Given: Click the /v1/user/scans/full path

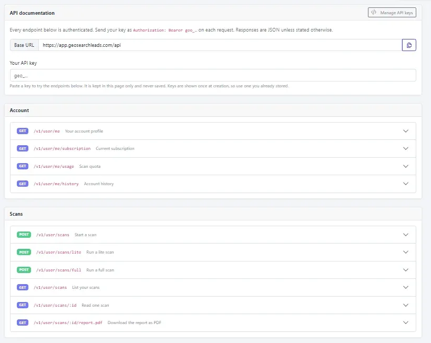Looking at the screenshot, I should [x=58, y=270].
